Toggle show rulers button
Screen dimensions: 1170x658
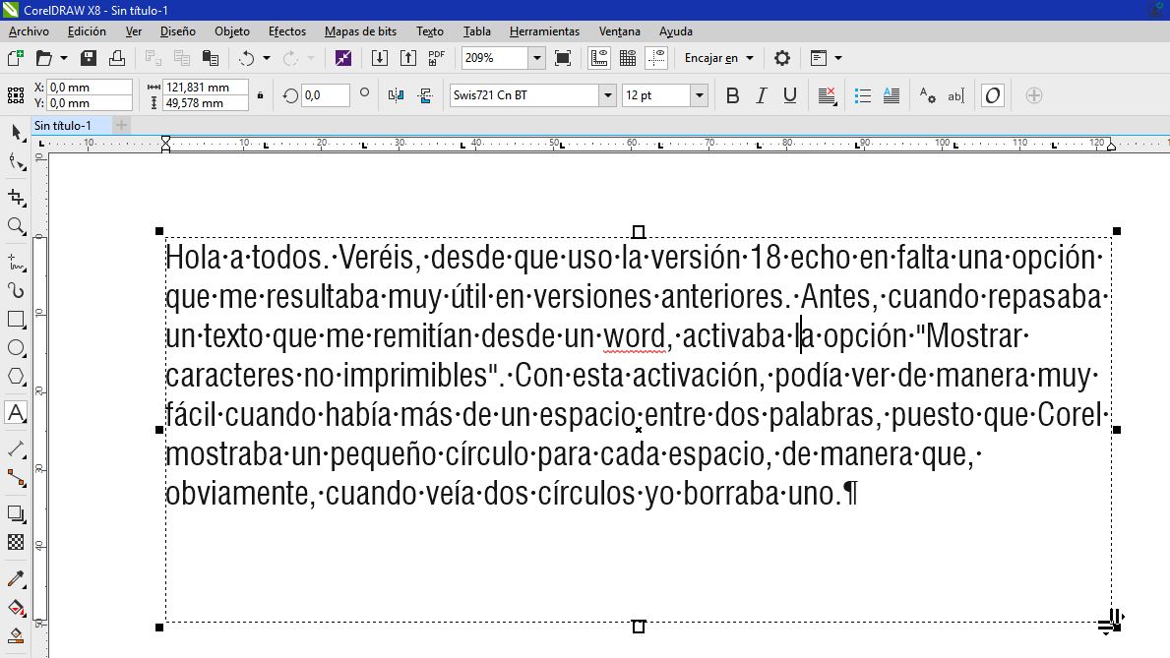598,58
